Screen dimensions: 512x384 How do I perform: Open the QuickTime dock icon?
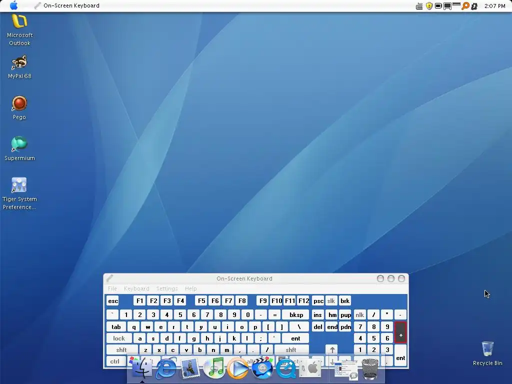coord(286,368)
